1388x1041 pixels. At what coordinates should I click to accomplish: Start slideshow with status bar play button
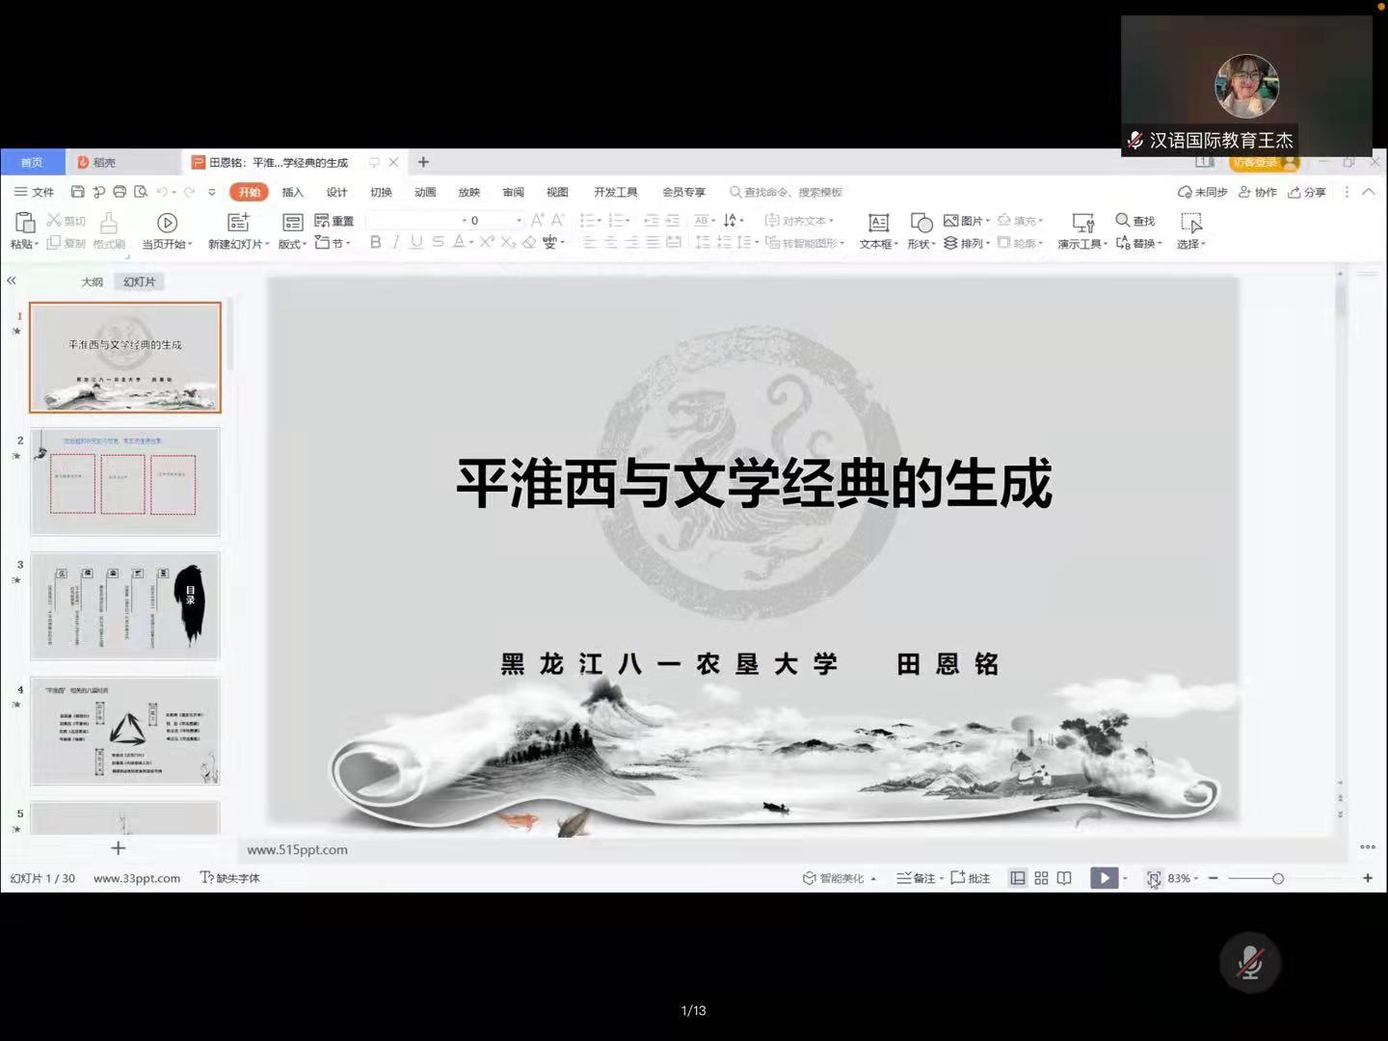pos(1104,878)
